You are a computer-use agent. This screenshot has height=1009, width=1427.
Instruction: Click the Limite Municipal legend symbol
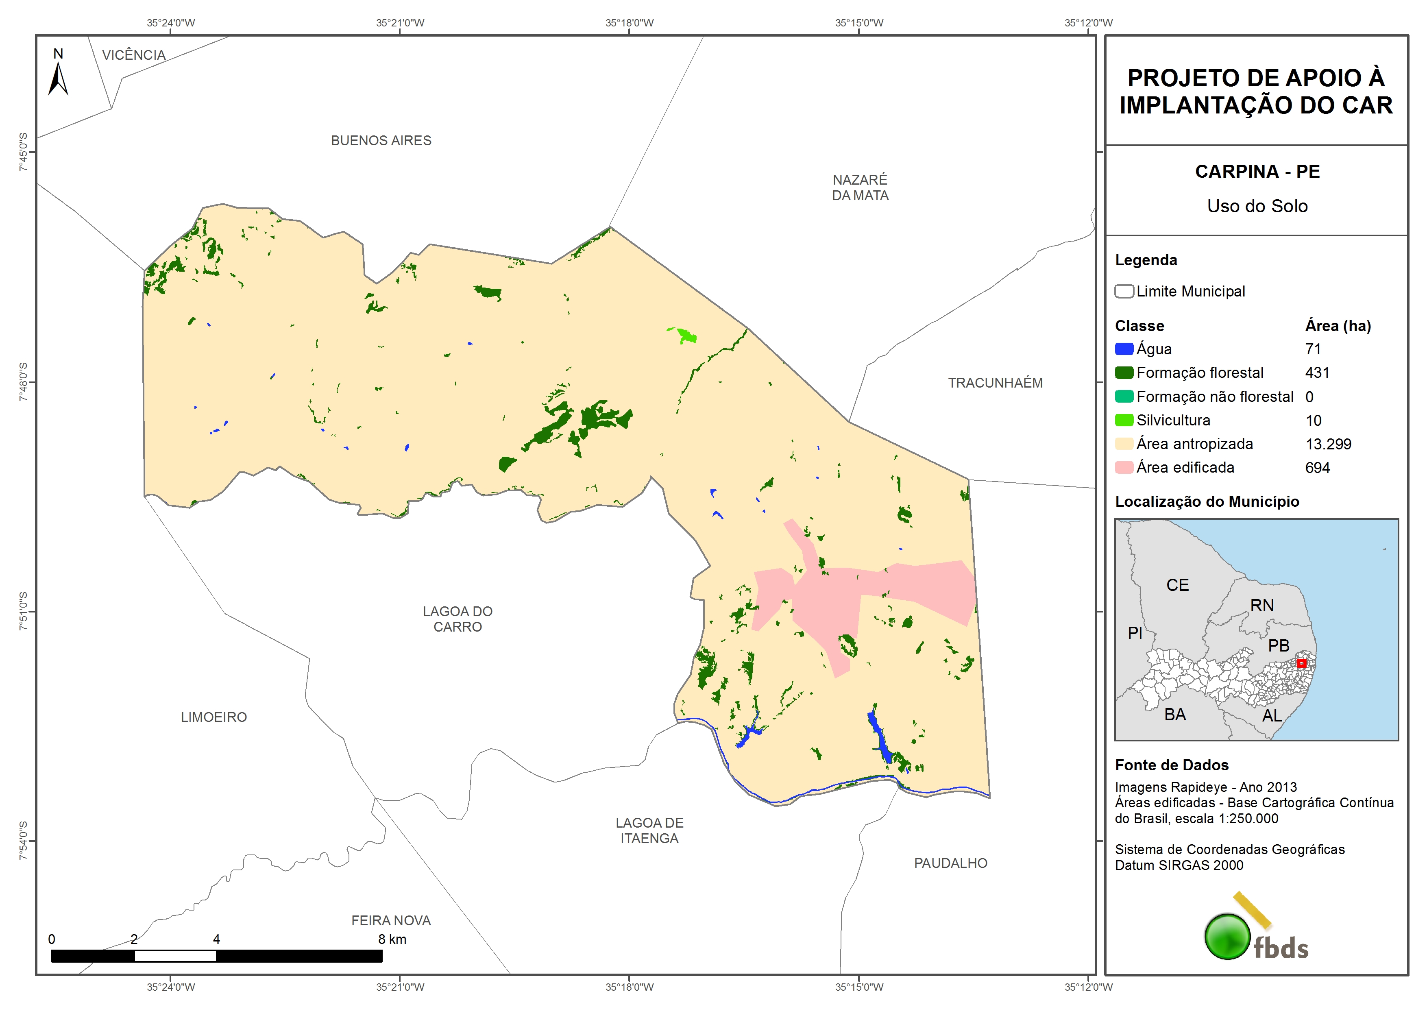click(1124, 292)
